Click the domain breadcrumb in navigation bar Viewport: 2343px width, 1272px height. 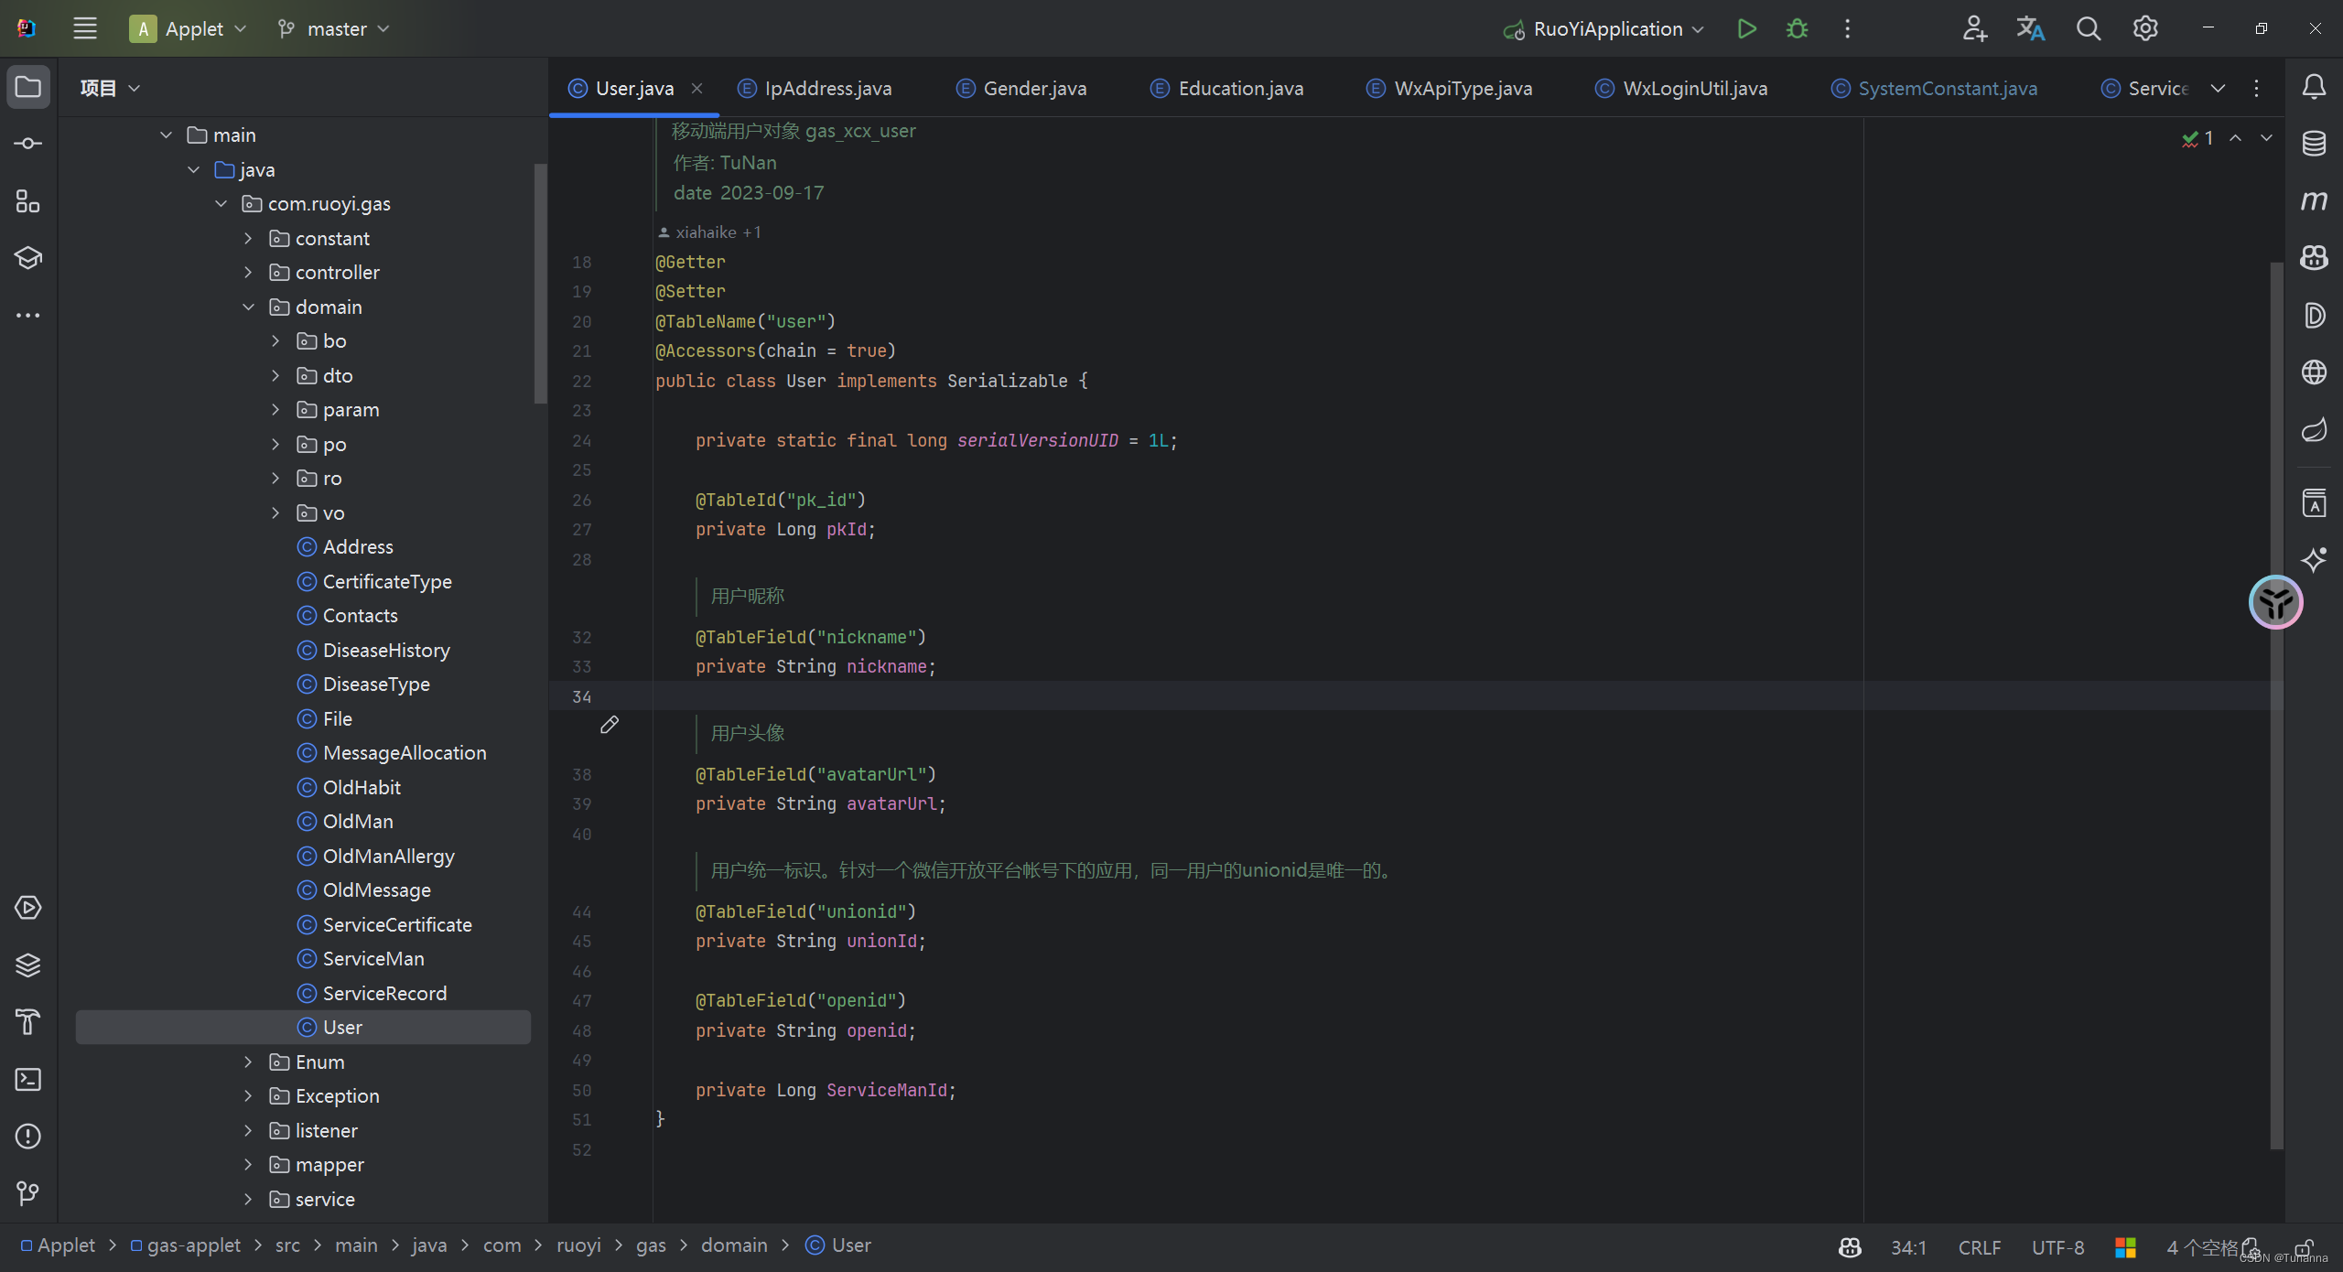(734, 1245)
